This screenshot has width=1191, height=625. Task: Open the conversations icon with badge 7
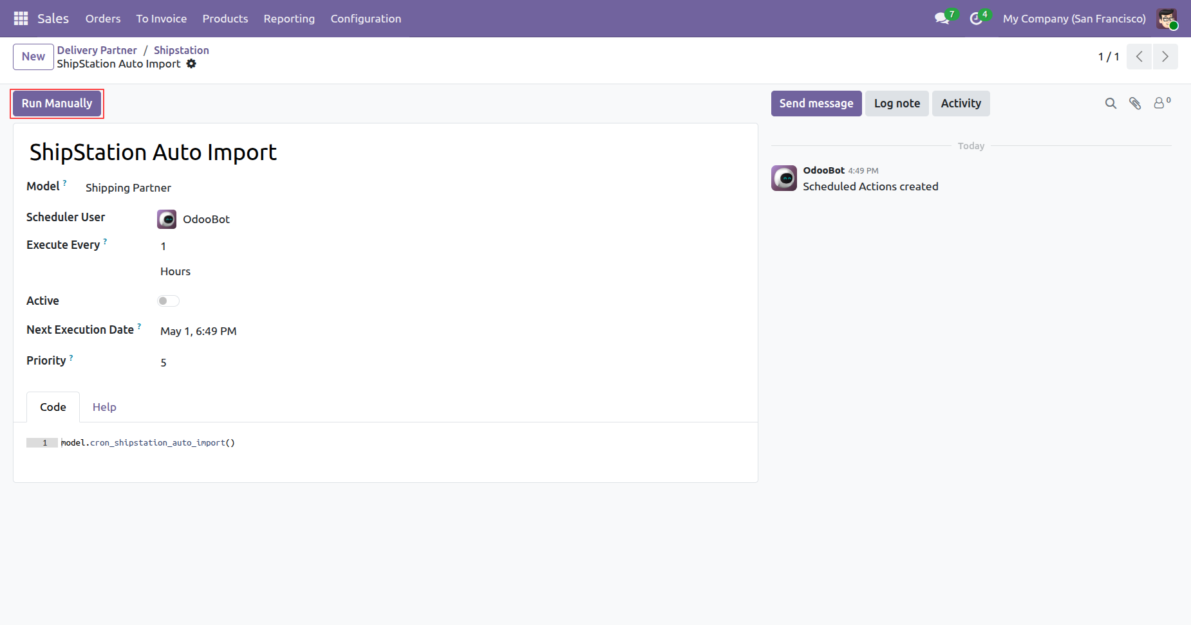942,19
